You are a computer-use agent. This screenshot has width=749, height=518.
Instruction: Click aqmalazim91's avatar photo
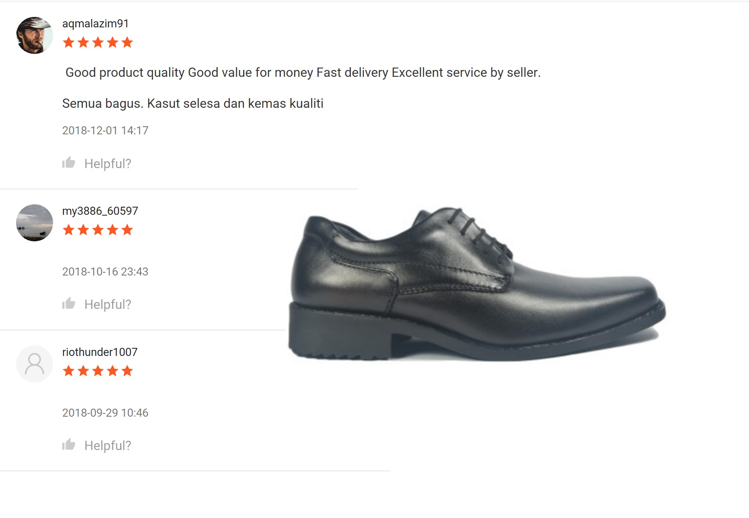(35, 35)
